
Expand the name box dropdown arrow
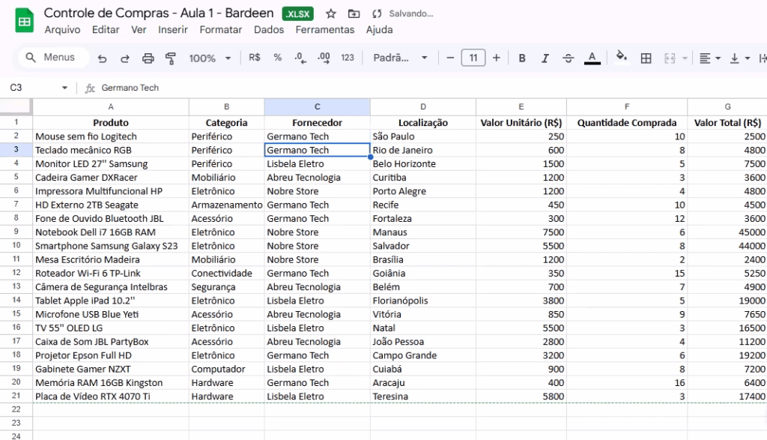tap(64, 88)
